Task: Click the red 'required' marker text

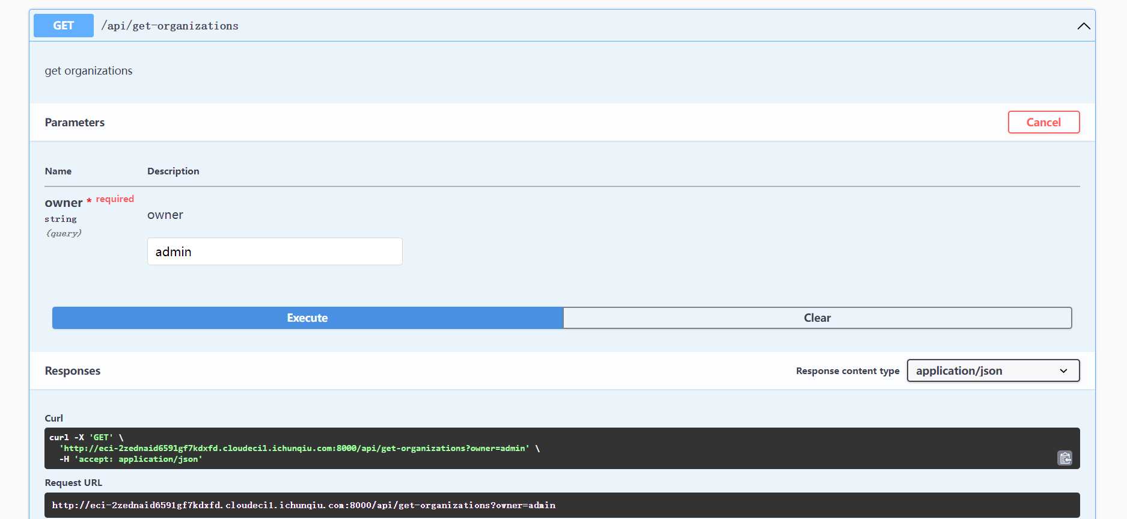Action: pyautogui.click(x=115, y=199)
